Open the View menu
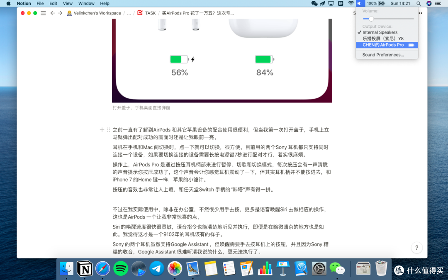The image size is (448, 280). coord(68,3)
